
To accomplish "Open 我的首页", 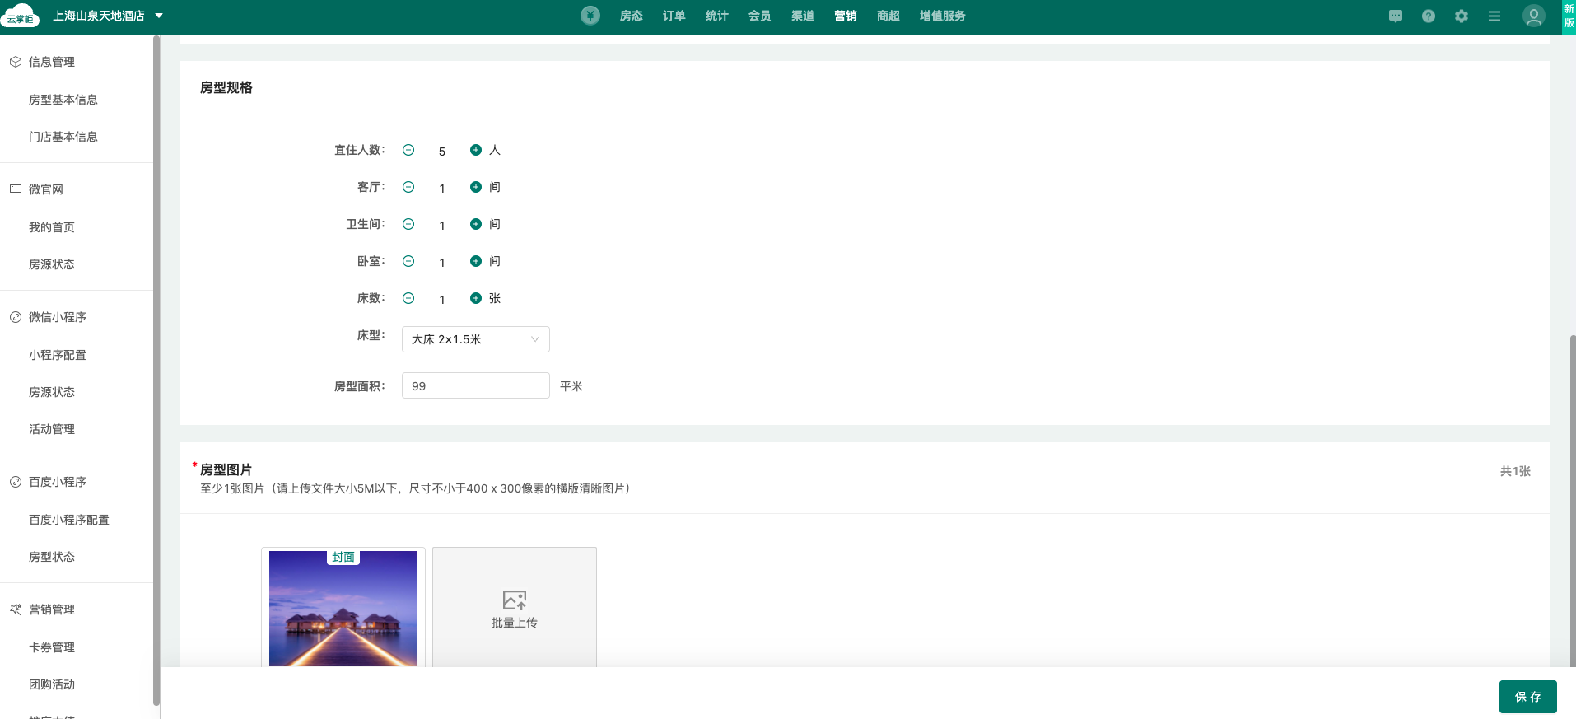I will pyautogui.click(x=52, y=227).
